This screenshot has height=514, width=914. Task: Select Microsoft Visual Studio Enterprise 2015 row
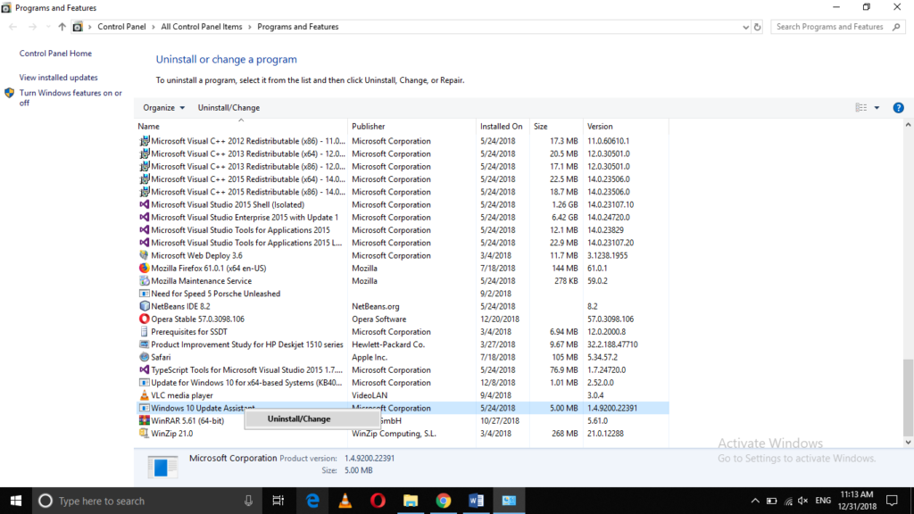point(403,218)
